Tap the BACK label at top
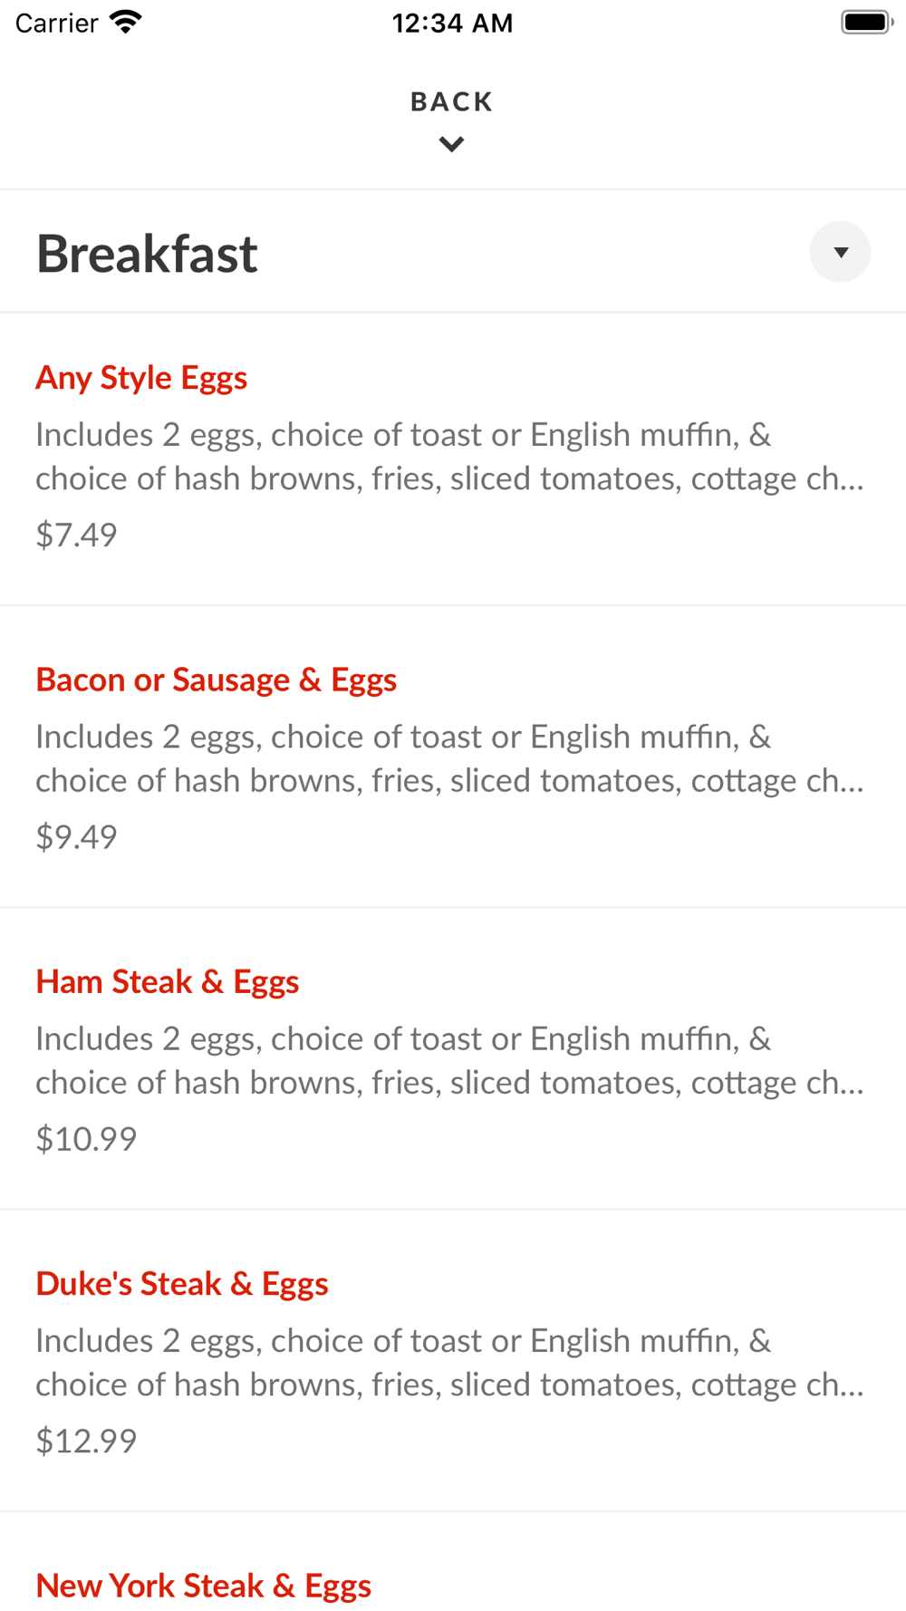 pos(452,101)
